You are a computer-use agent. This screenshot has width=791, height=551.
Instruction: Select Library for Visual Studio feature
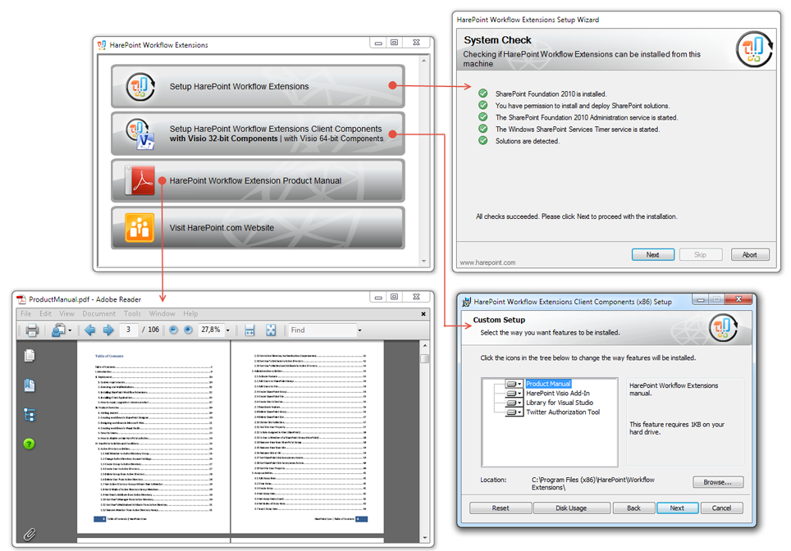click(x=560, y=403)
